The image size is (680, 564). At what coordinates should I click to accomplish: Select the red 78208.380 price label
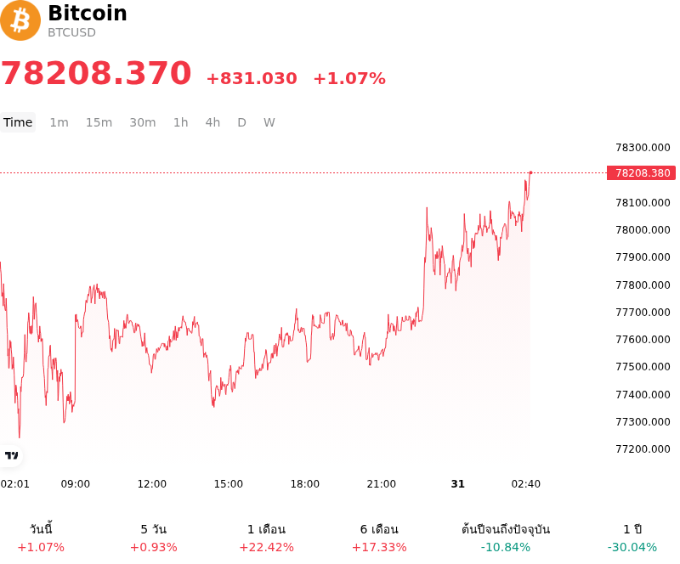[641, 173]
